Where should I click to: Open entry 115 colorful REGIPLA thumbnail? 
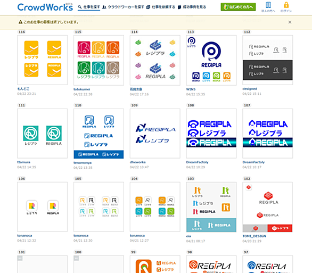98,61
